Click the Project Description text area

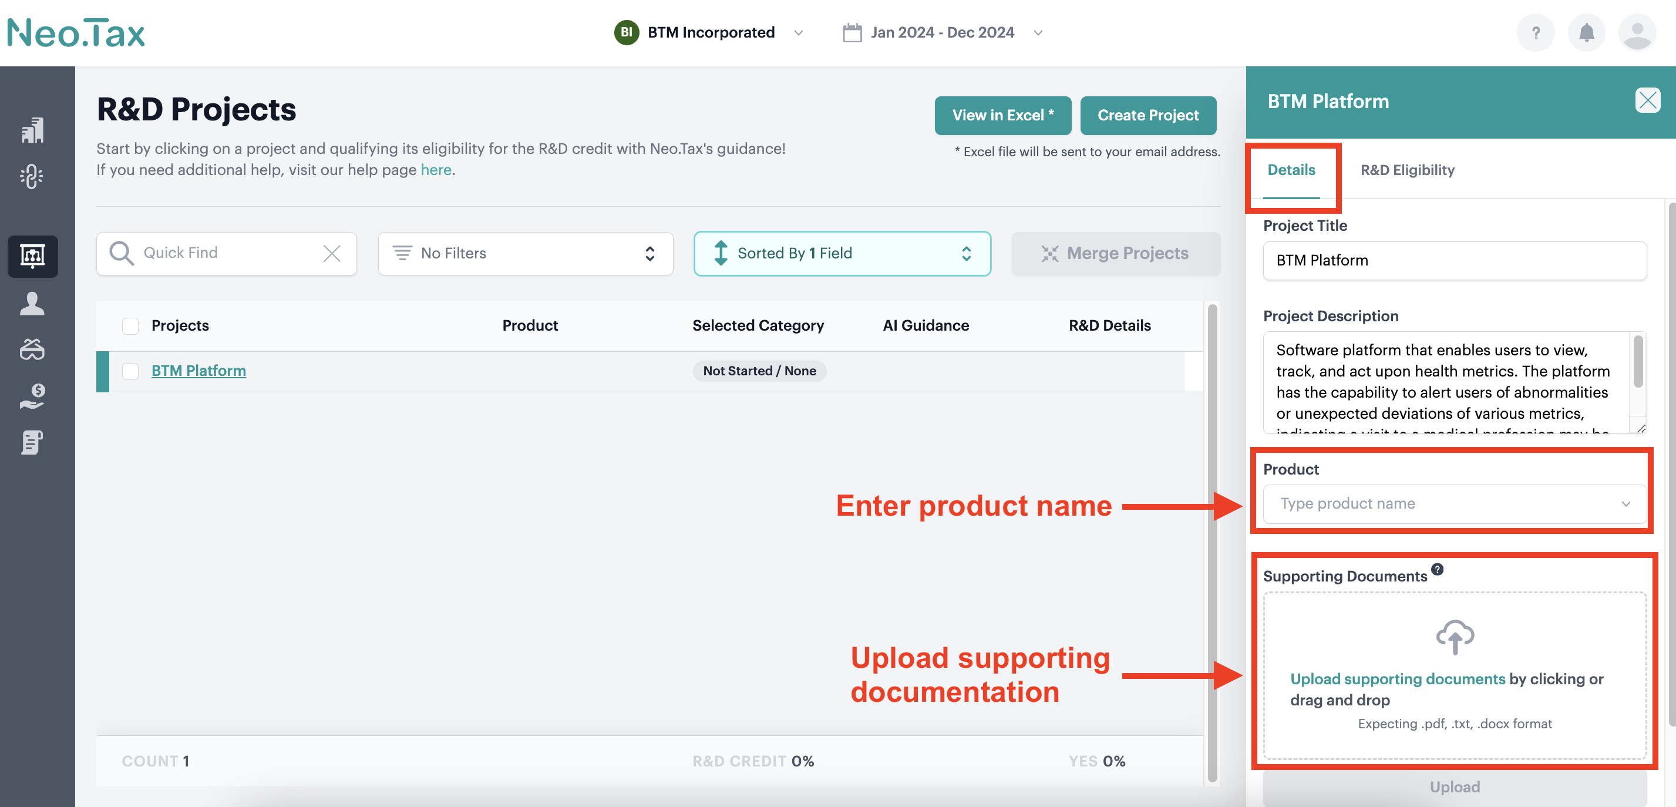1448,383
